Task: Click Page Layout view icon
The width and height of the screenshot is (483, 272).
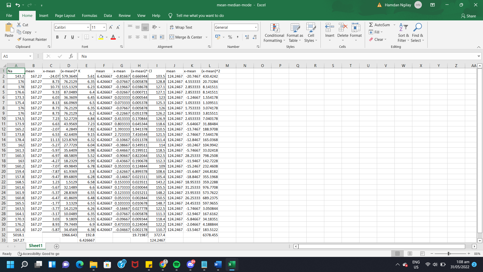Action: (410, 254)
